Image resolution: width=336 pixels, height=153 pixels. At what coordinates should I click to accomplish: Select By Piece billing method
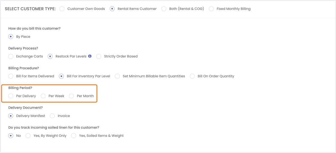point(11,37)
